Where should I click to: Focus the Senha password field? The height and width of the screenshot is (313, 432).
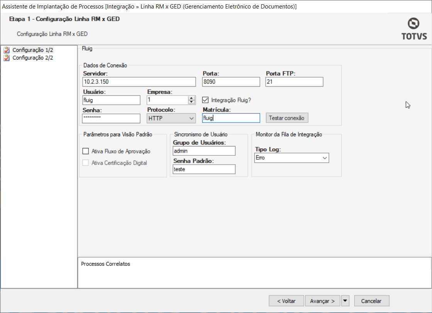(111, 118)
